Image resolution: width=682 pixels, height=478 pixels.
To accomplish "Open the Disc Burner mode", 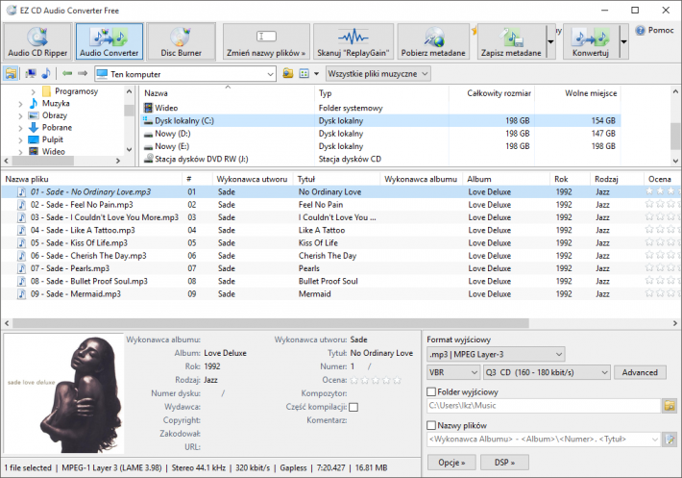I will tap(181, 41).
